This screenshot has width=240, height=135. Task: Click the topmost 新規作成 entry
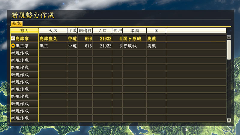[20, 53]
